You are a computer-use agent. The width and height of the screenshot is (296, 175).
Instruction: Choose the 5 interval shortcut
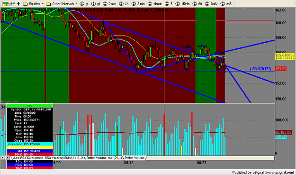(x=169, y=4)
